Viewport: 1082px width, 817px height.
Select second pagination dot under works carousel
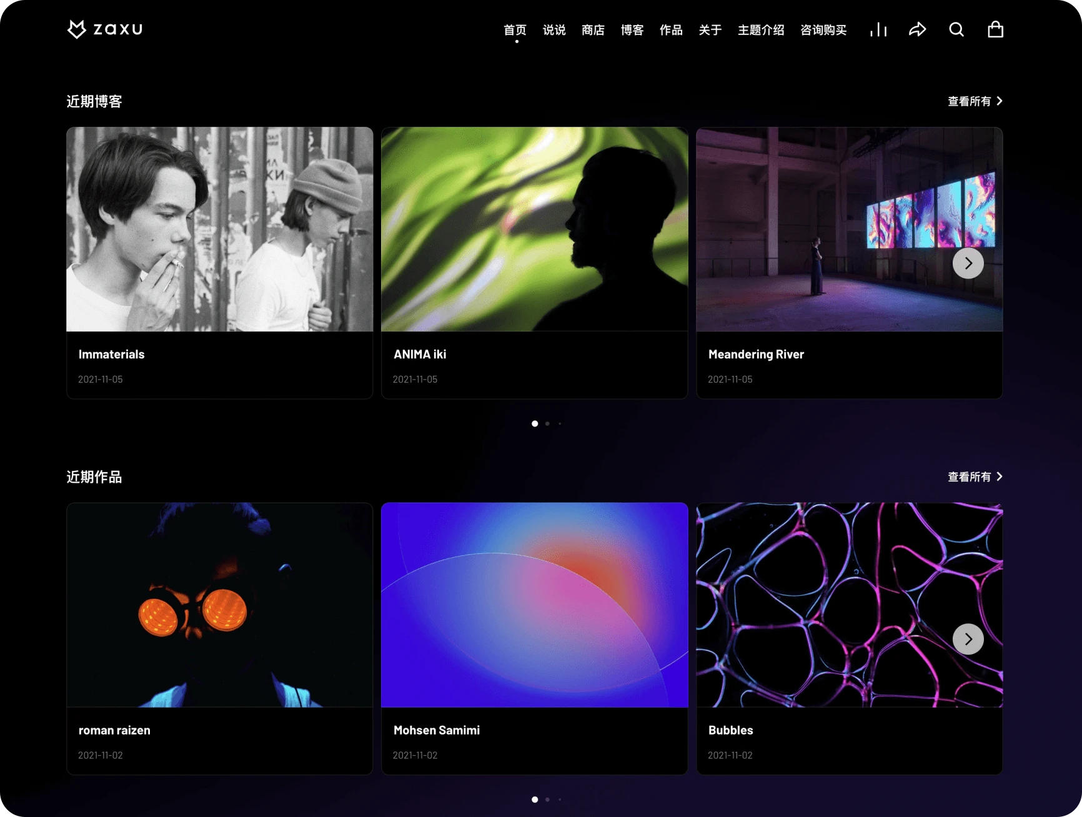547,800
